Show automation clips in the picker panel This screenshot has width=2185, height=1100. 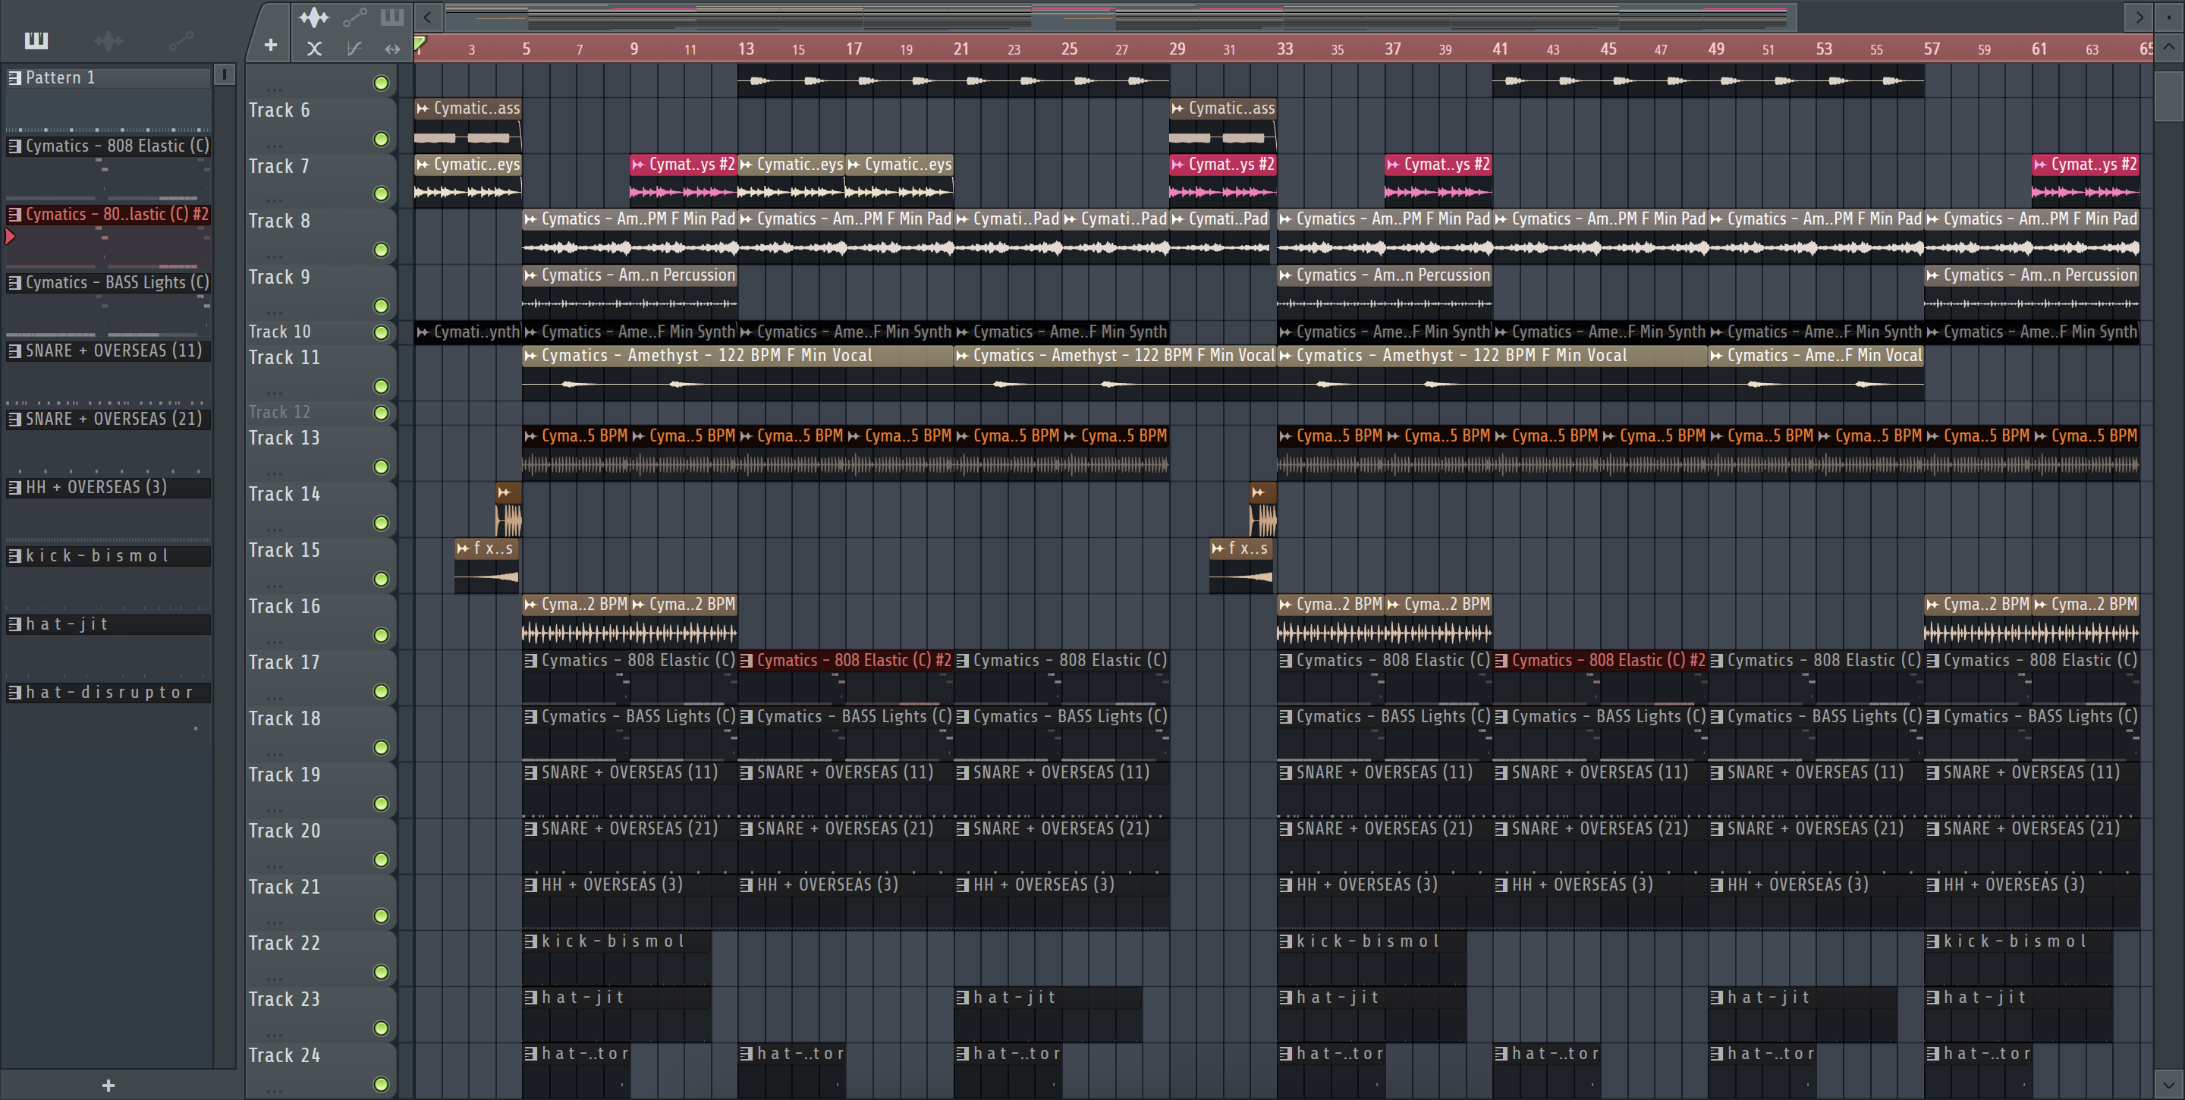(x=181, y=40)
